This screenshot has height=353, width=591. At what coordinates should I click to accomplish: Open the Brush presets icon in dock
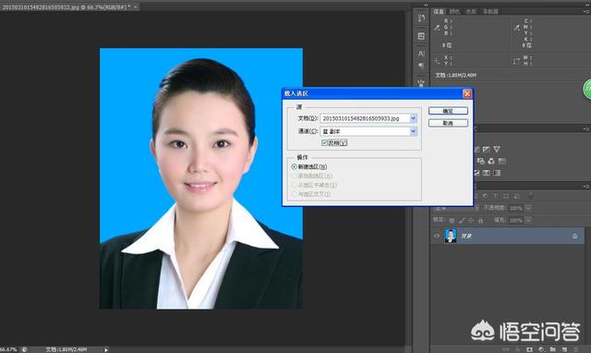point(421,82)
